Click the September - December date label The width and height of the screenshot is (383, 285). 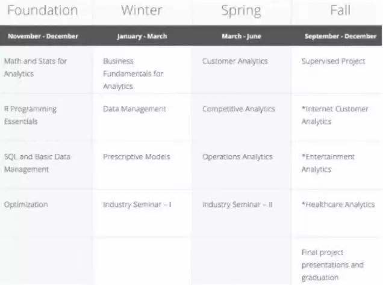[340, 36]
